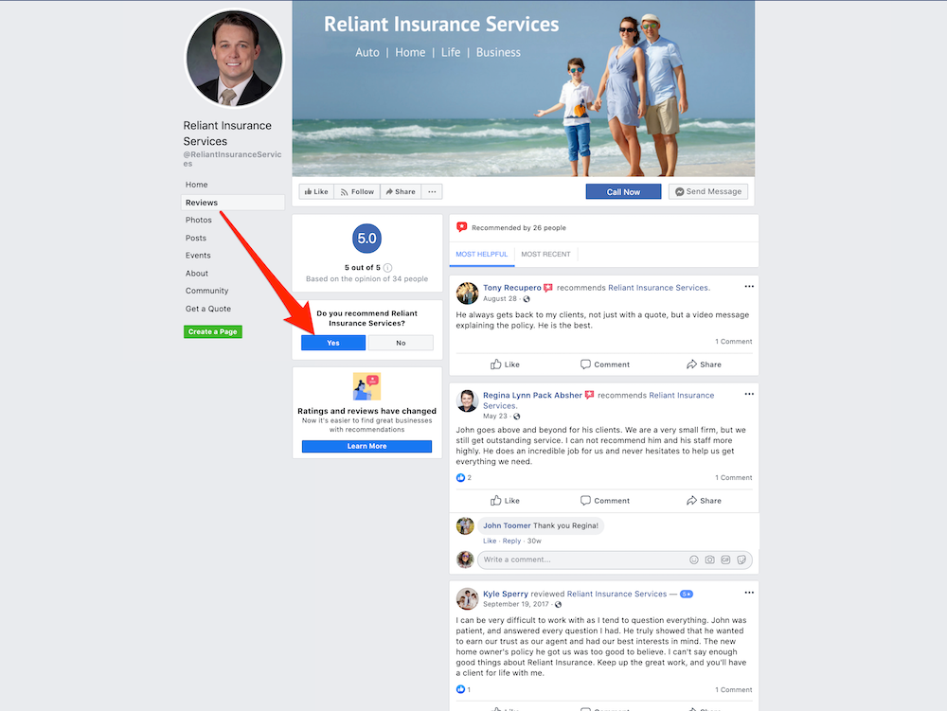Screen dimensions: 947x711
Task: Click the green Create a Page button
Action: click(x=212, y=331)
